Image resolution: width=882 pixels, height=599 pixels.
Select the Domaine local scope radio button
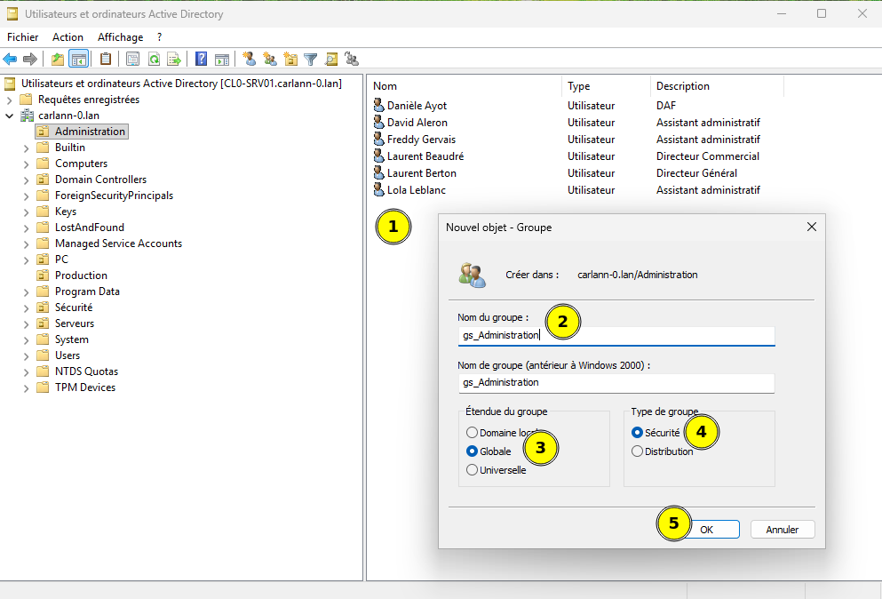pyautogui.click(x=472, y=432)
